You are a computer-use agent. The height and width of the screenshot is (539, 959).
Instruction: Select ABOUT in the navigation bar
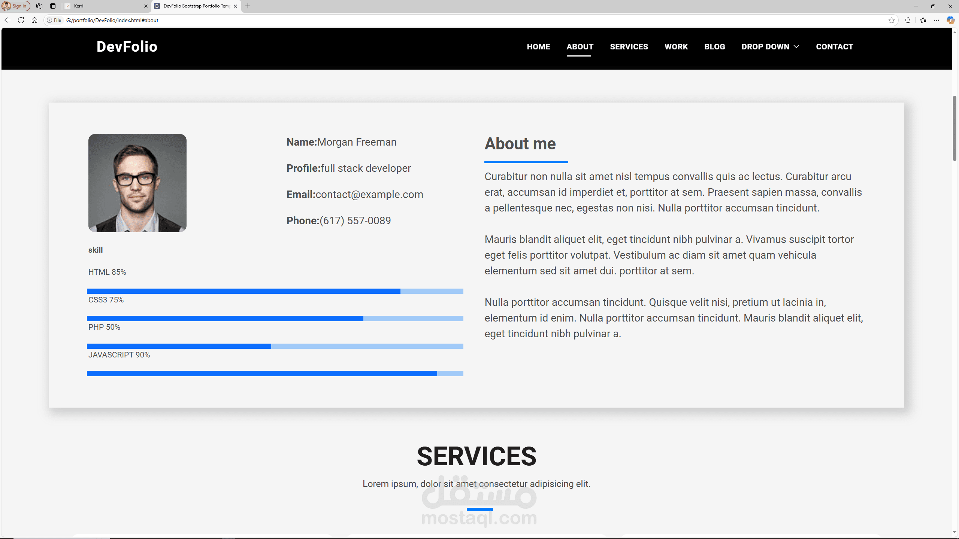pos(580,47)
